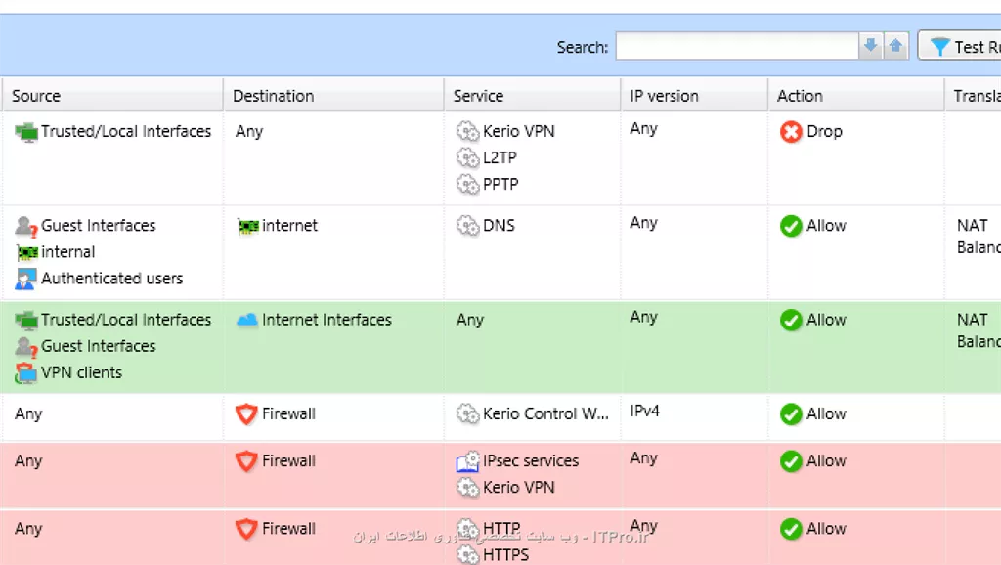
Task: Click the red Drop action icon
Action: (790, 132)
